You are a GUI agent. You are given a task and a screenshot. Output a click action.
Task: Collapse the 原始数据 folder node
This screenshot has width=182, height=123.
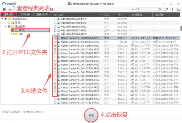[x=6, y=26]
